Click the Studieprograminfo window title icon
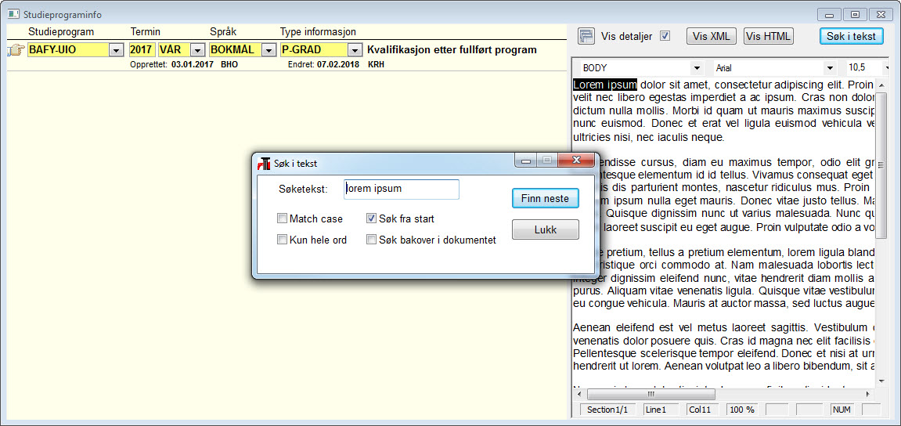Viewport: 901px width, 426px height. click(x=14, y=14)
